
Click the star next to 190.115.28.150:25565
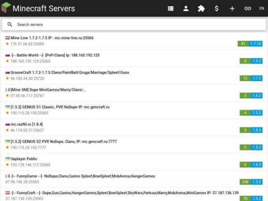click(7, 113)
